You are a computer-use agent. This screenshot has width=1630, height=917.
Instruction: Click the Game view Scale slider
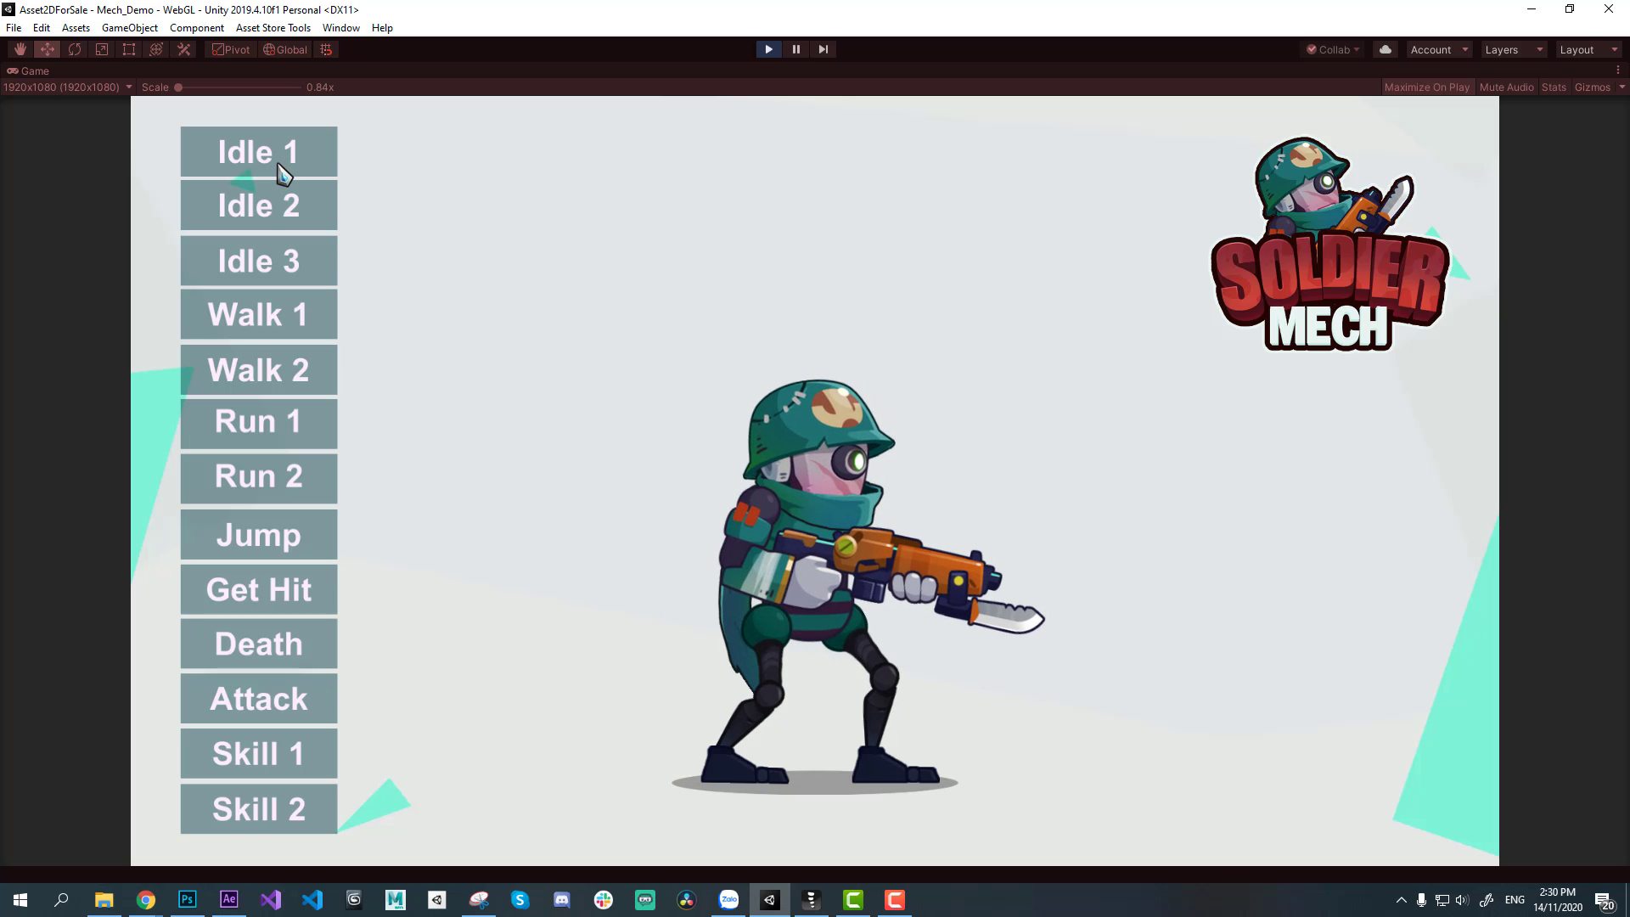point(239,87)
